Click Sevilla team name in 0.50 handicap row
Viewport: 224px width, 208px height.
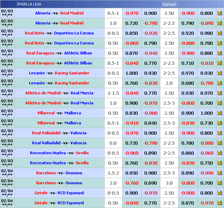pyautogui.click(x=82, y=163)
